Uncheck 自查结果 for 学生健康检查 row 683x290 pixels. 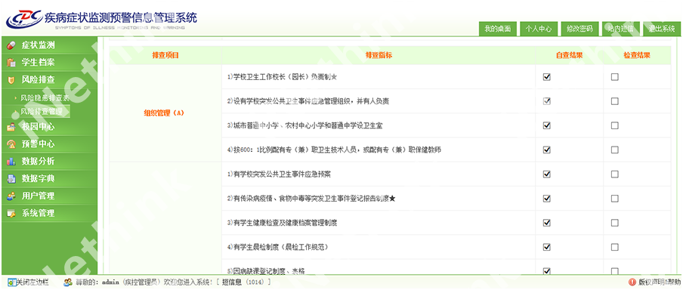pos(547,223)
